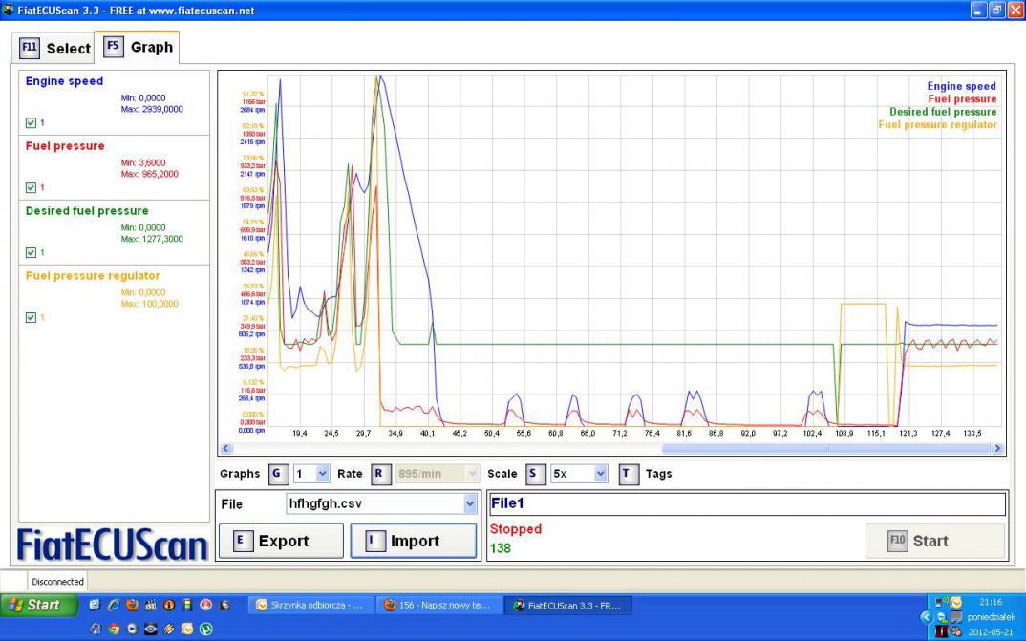Open Google Chrome from quick launch

coord(114,630)
